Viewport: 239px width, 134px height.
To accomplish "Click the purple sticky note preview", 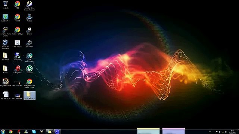I will point(174,131).
